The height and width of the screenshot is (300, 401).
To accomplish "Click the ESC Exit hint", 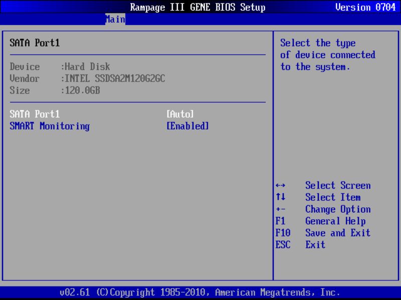I will pyautogui.click(x=300, y=245).
